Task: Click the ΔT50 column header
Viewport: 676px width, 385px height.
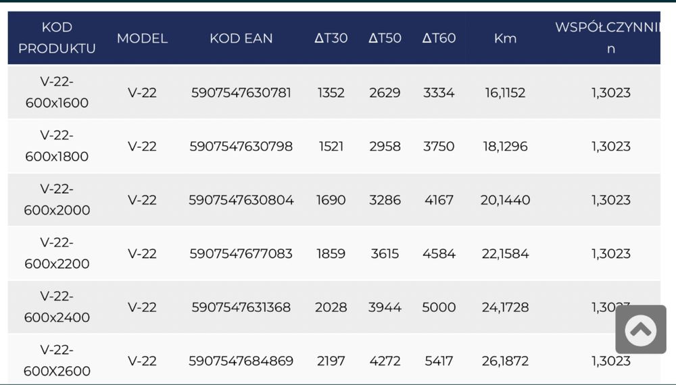Action: click(x=385, y=38)
